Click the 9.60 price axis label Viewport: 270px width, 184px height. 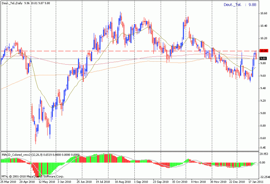(264, 76)
